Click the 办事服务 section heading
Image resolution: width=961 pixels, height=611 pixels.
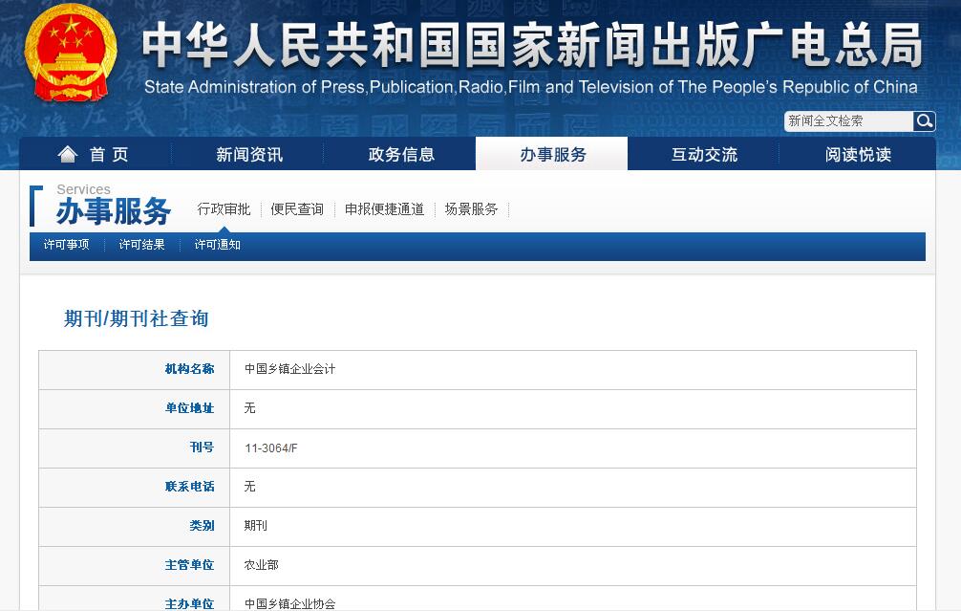pos(114,211)
